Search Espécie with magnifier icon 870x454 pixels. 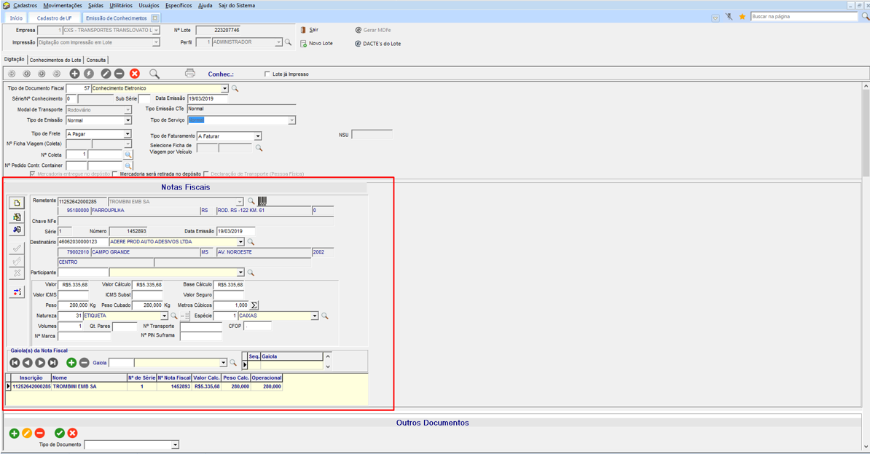324,316
